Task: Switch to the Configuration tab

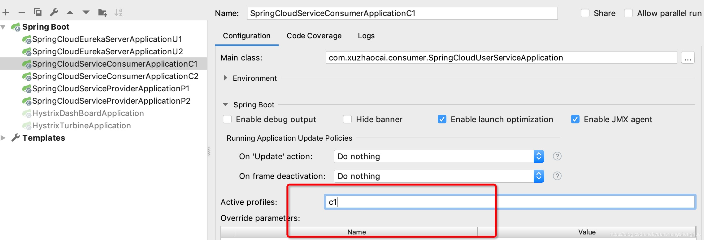Action: point(247,36)
